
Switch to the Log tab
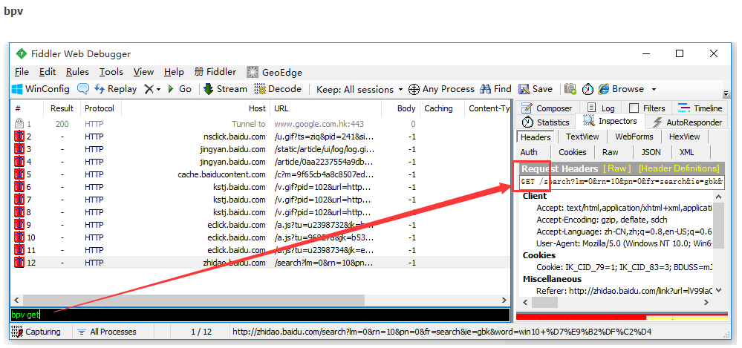tap(601, 108)
